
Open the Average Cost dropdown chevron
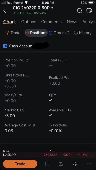click(x=29, y=125)
